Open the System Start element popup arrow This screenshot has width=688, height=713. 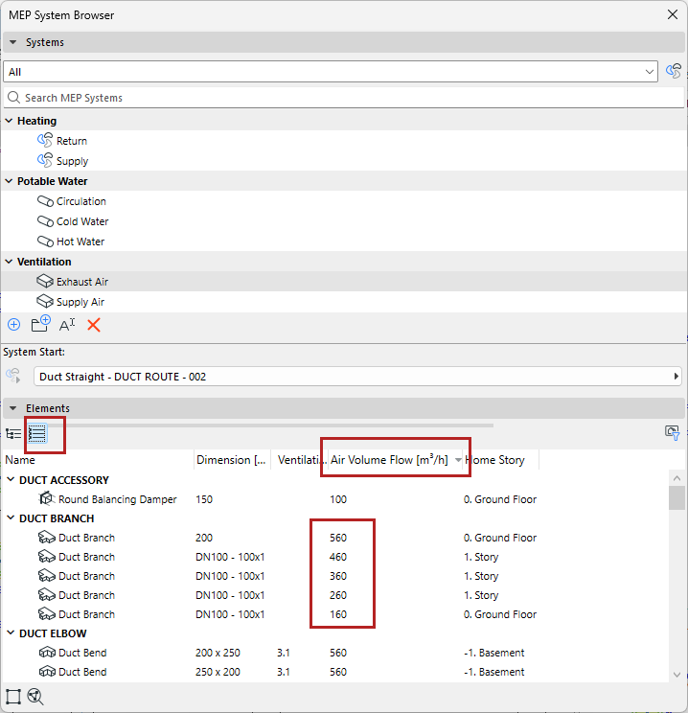click(676, 376)
